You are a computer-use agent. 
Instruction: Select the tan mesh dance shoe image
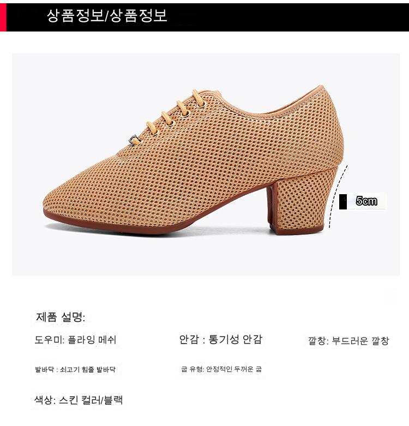pos(194,160)
